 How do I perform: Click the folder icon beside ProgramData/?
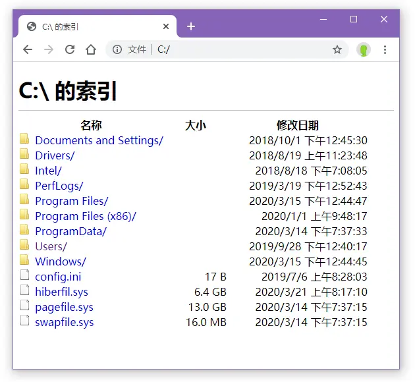coord(24,229)
